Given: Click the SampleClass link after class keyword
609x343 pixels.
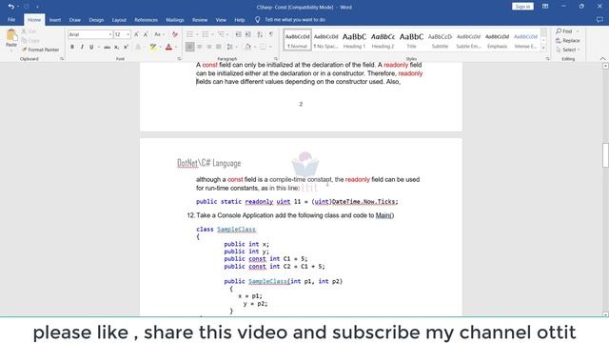Looking at the screenshot, I should pos(236,229).
